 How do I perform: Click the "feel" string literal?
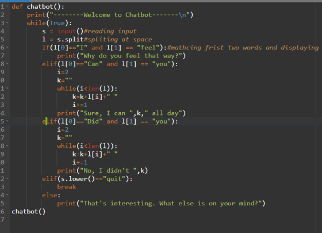click(x=148, y=48)
